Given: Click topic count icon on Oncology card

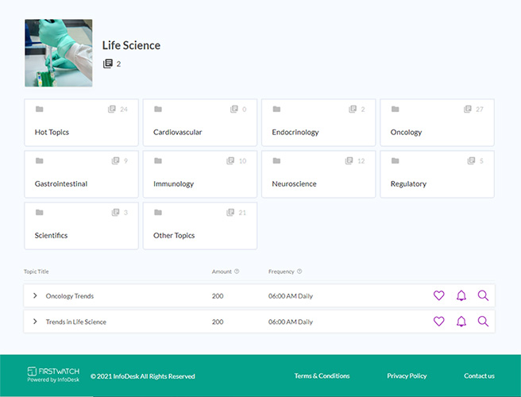Looking at the screenshot, I should [x=468, y=109].
